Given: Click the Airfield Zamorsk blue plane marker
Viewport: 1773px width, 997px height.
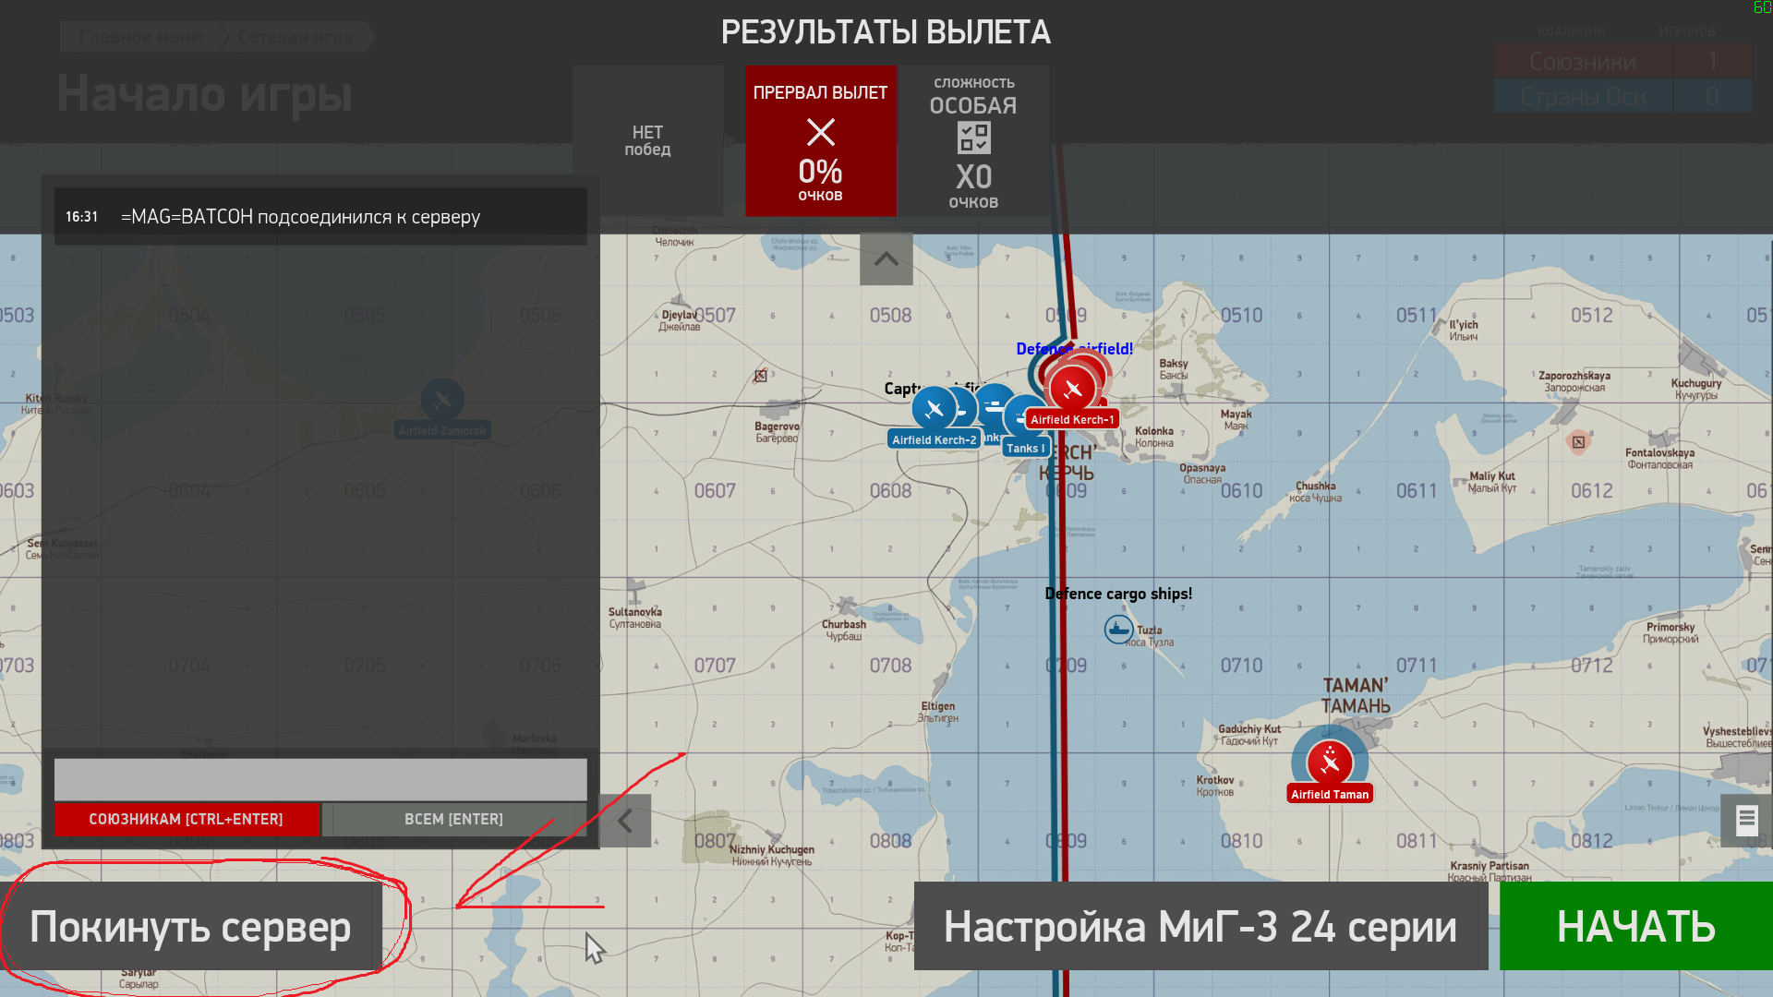Looking at the screenshot, I should pyautogui.click(x=442, y=401).
